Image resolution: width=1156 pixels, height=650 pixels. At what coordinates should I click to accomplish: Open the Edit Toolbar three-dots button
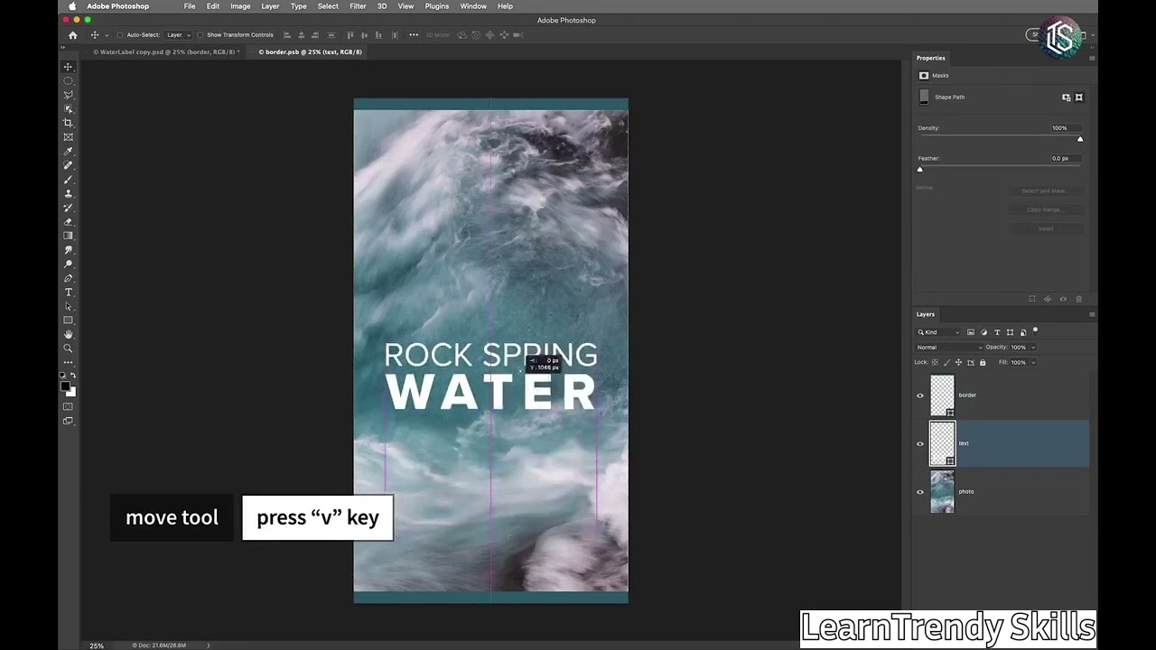point(68,362)
